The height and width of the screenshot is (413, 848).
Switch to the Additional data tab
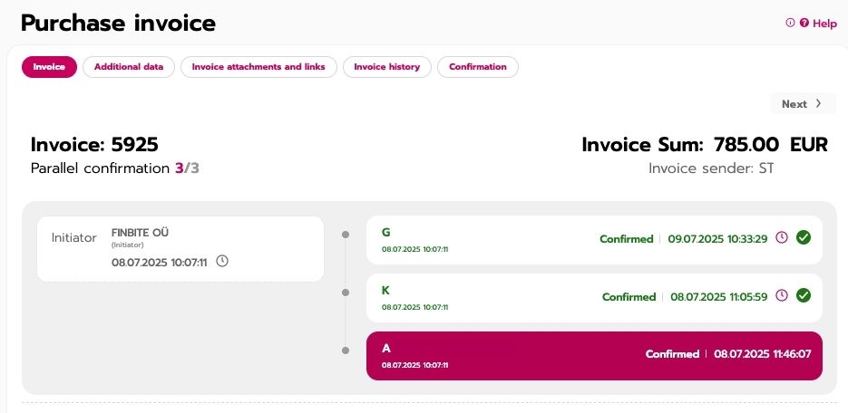click(129, 67)
